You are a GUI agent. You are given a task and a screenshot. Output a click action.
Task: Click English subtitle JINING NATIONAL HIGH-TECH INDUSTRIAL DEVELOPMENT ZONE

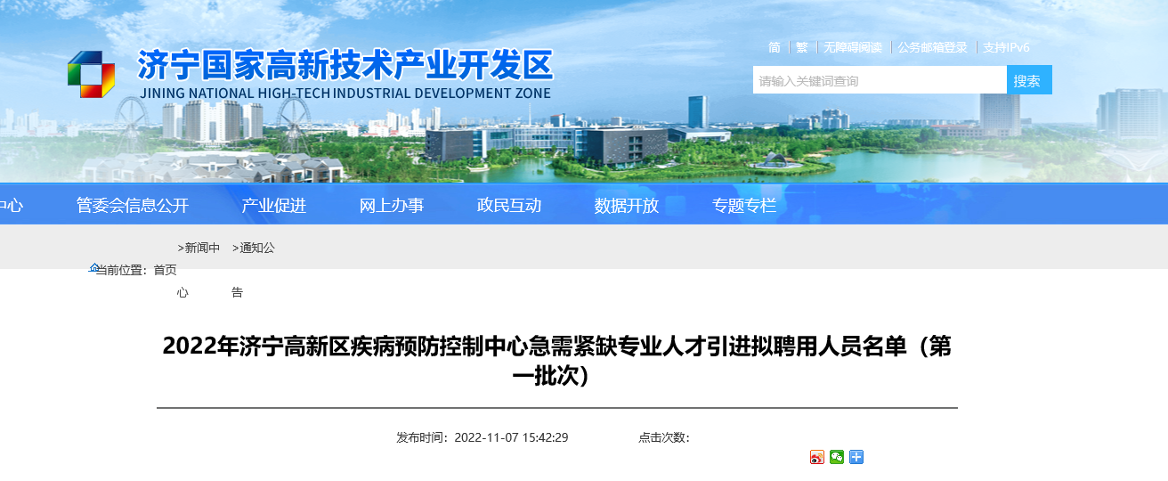tap(345, 93)
